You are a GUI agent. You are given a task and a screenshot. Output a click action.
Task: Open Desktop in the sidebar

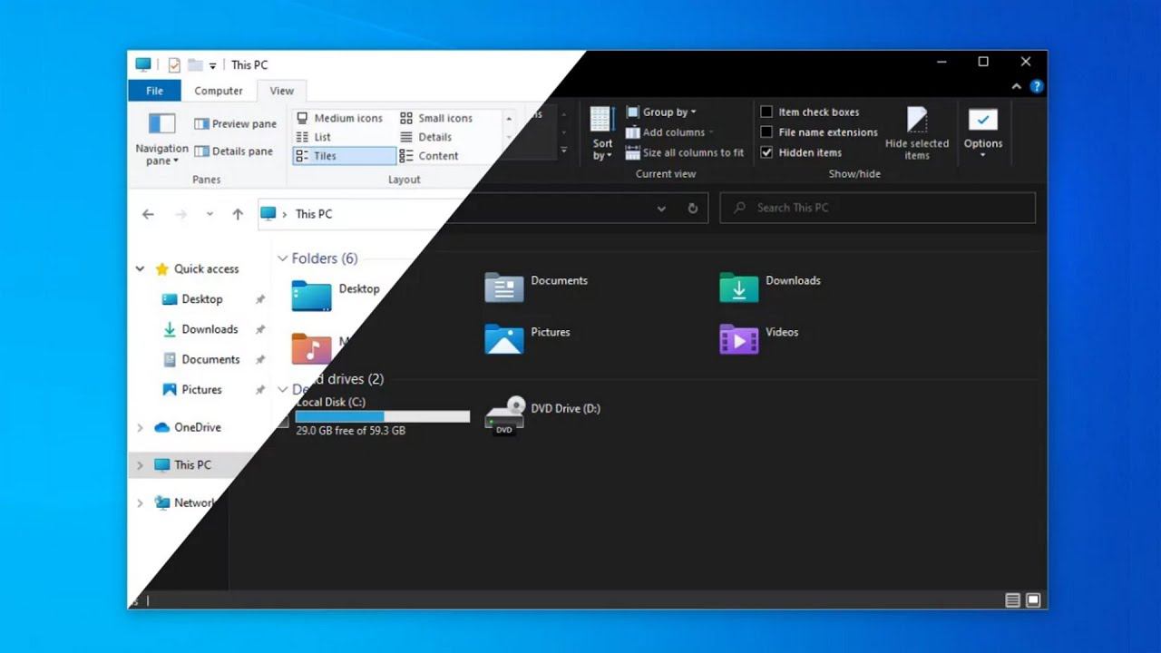coord(201,299)
